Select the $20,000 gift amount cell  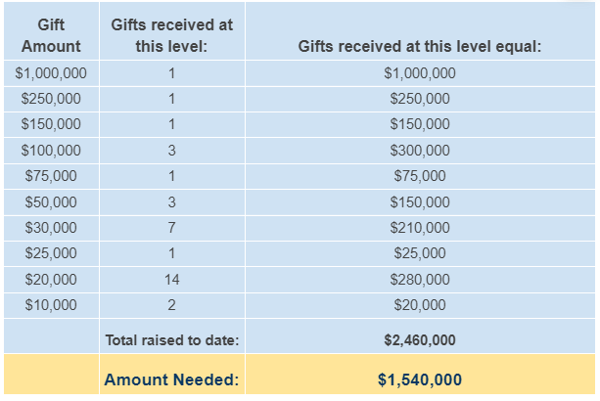click(51, 279)
